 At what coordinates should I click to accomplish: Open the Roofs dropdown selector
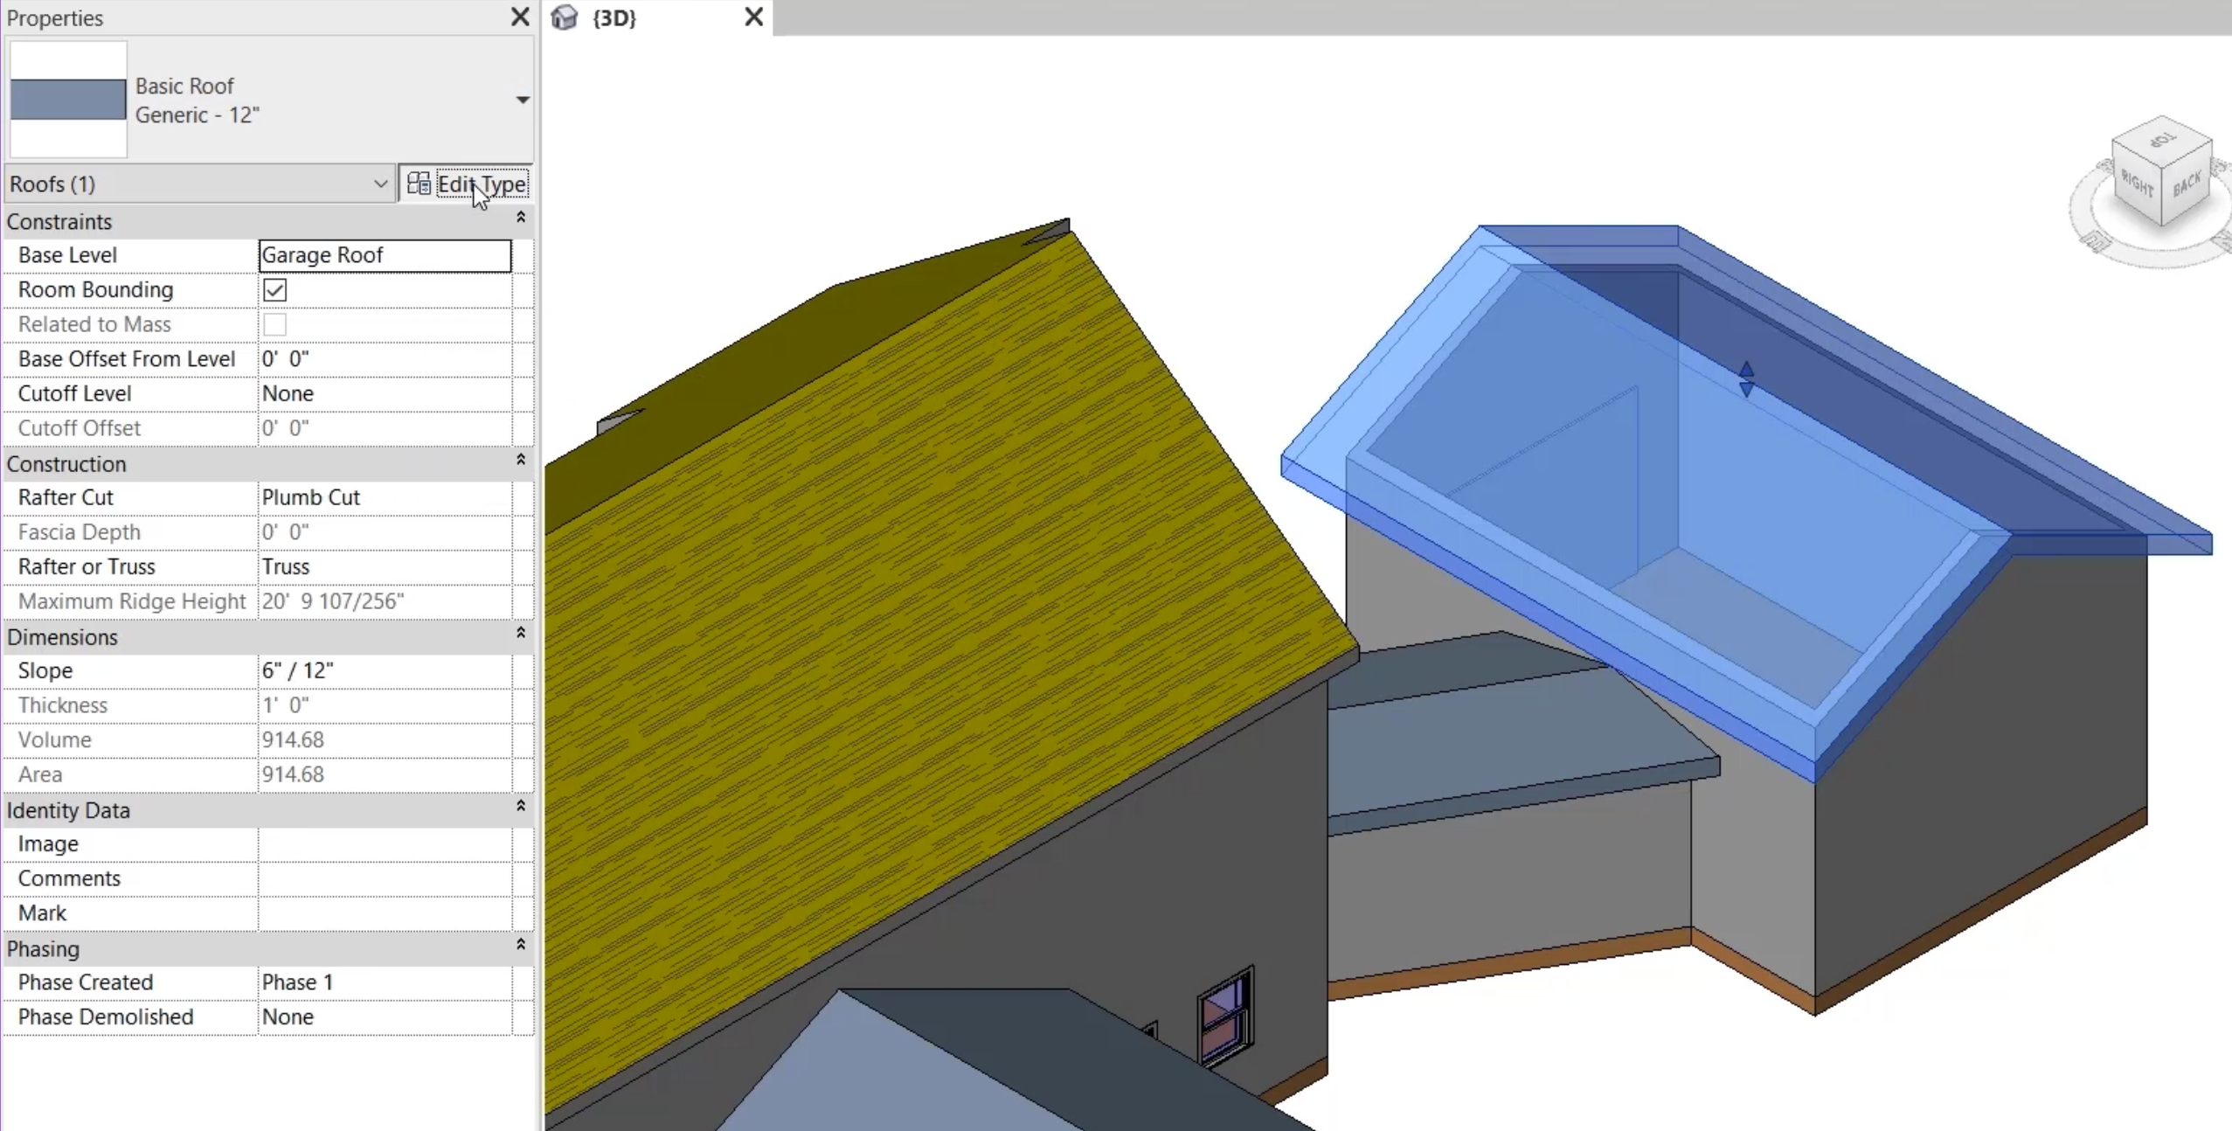point(379,184)
